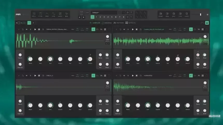Open the browse folder icon in cell 1

[97, 29]
